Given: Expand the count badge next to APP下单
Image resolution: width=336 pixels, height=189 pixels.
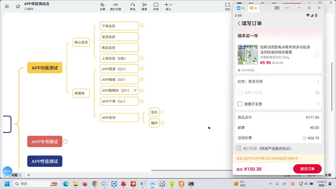Looking at the screenshot, I should pyautogui.click(x=142, y=101).
